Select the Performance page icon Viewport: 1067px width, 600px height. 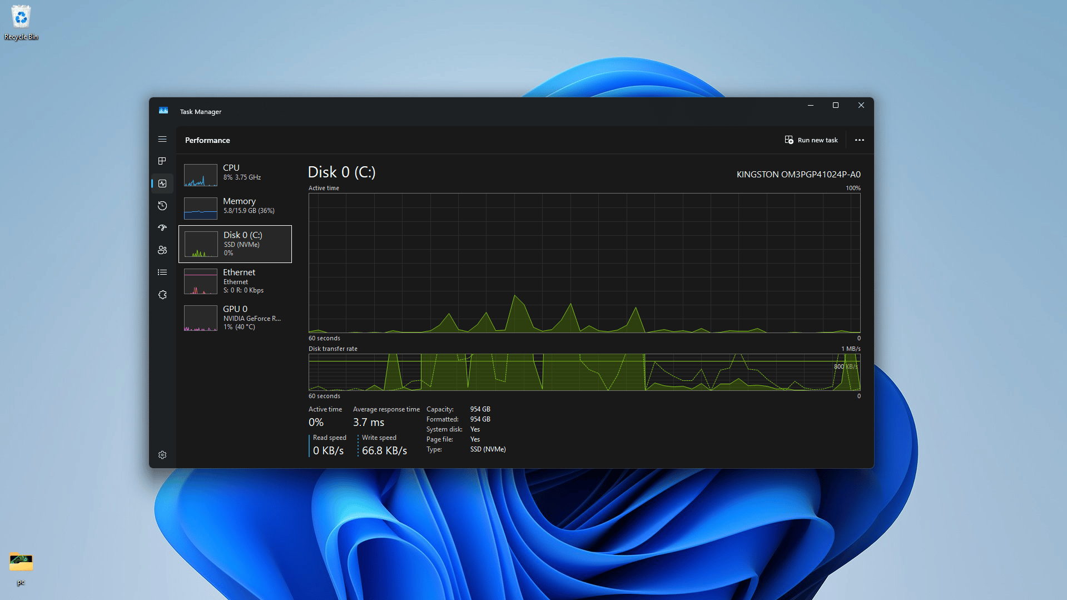[x=162, y=184]
